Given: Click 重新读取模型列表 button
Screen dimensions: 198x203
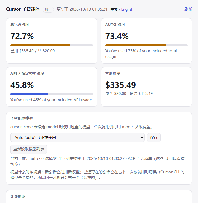Looking at the screenshot, I should coord(29,149).
